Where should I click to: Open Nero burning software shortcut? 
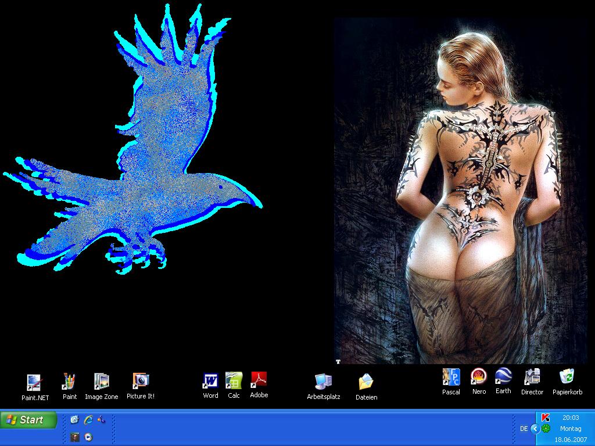pyautogui.click(x=479, y=377)
